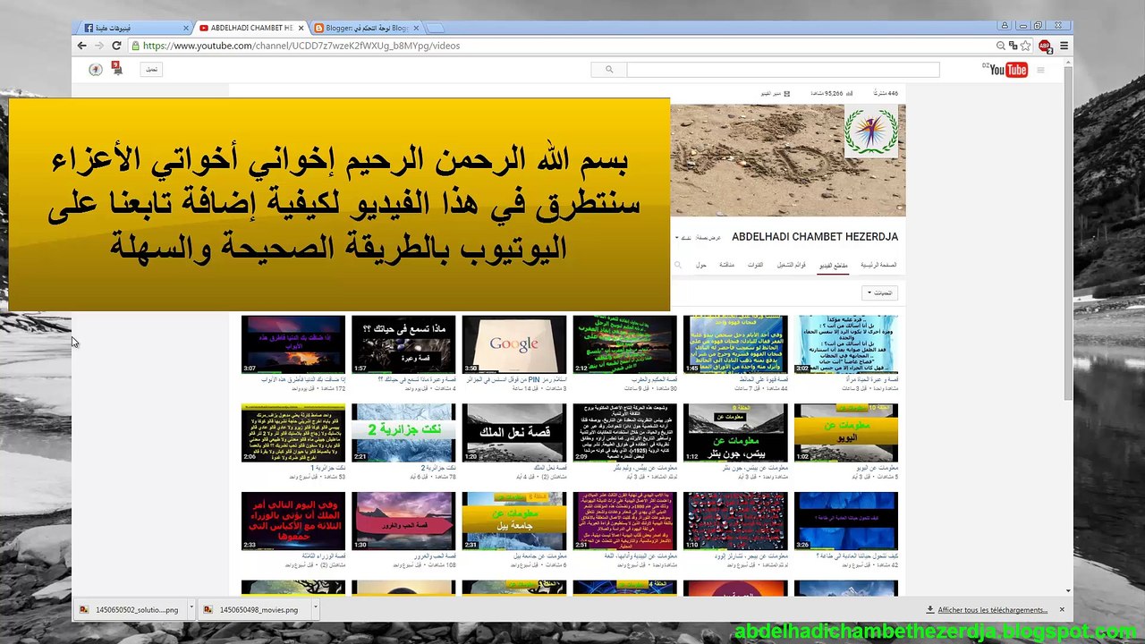The width and height of the screenshot is (1145, 644).
Task: Open YouTube notifications bell
Action: point(116,68)
